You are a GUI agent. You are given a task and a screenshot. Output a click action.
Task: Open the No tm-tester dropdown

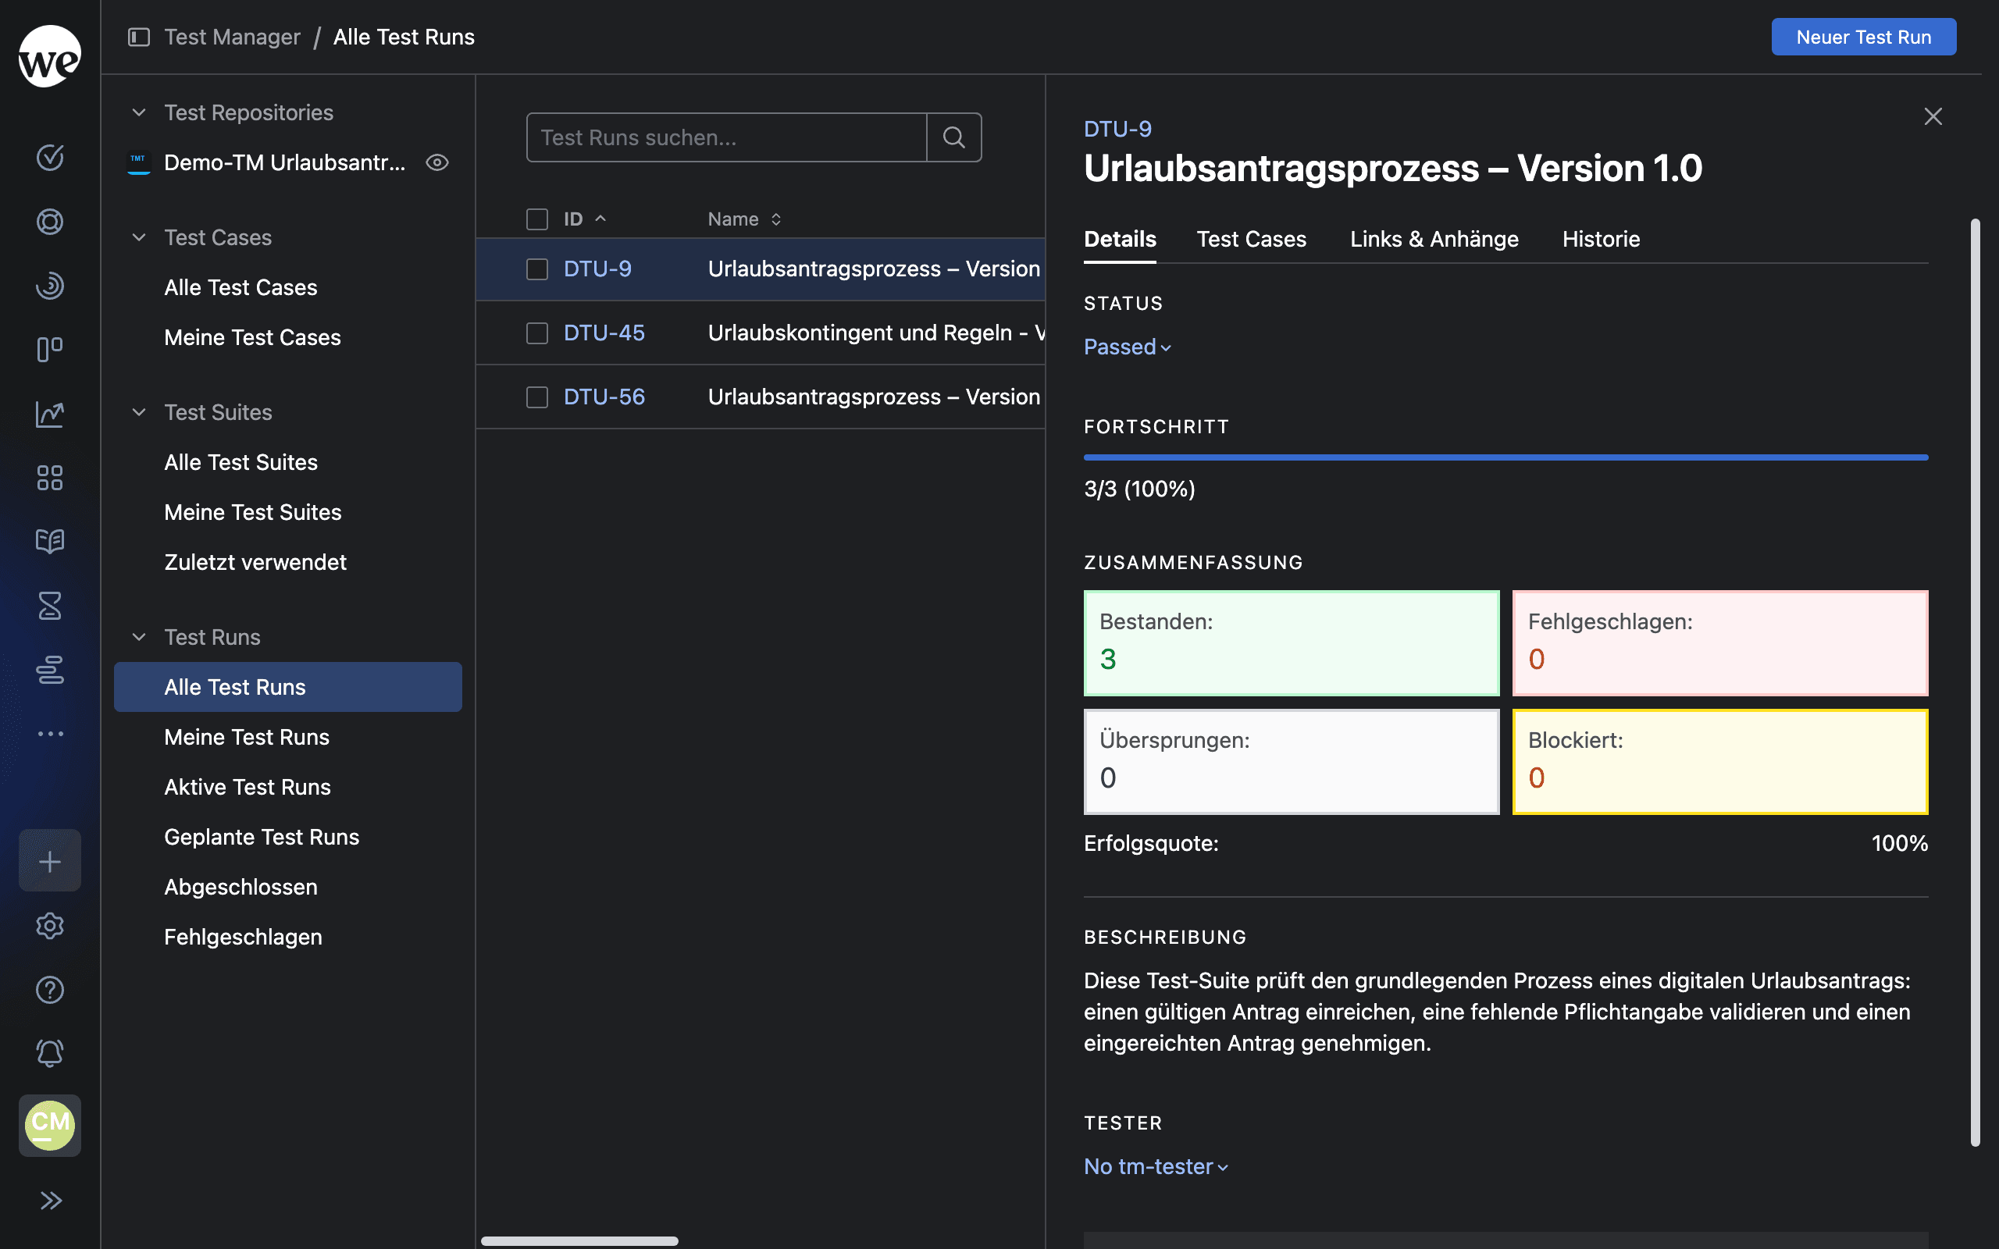click(1156, 1166)
